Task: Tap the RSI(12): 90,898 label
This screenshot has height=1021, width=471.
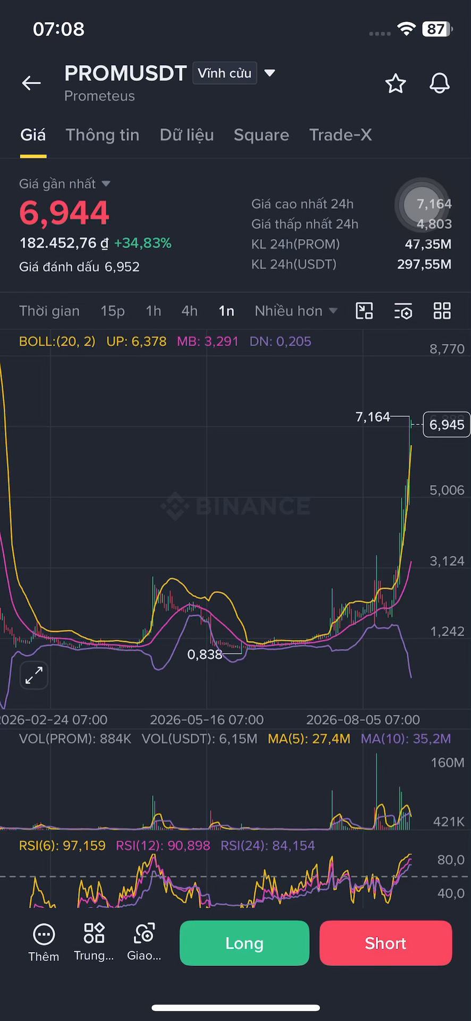Action: 163,846
